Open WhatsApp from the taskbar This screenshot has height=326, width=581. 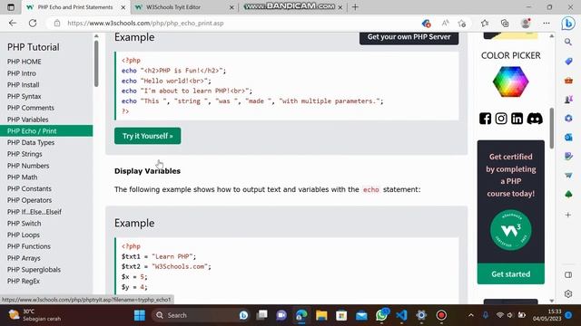click(381, 315)
